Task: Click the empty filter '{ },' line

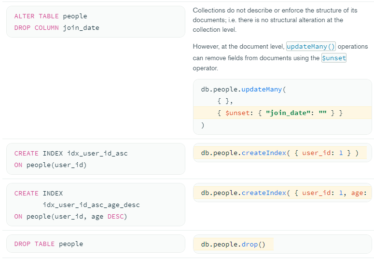Action: pos(225,101)
